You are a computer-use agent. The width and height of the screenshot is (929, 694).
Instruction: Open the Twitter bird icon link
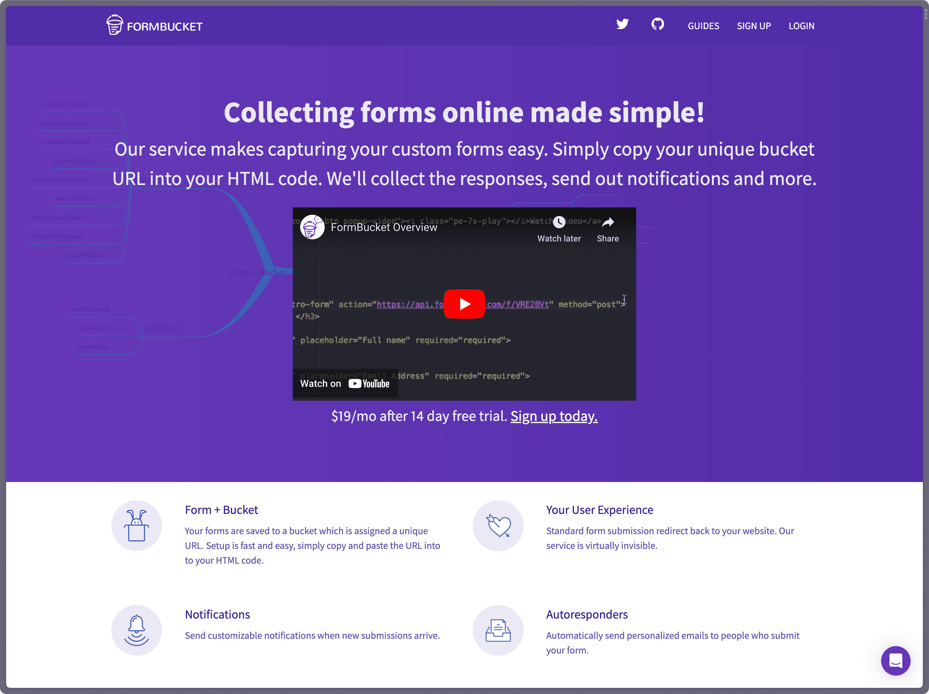622,24
